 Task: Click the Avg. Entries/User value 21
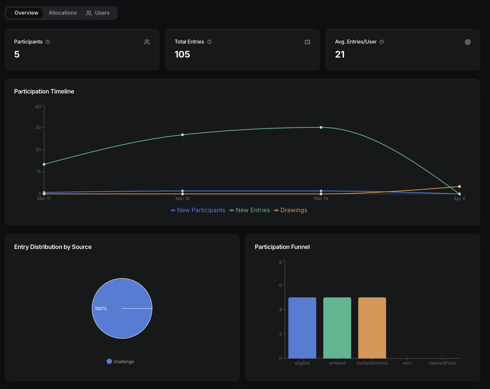pos(340,54)
